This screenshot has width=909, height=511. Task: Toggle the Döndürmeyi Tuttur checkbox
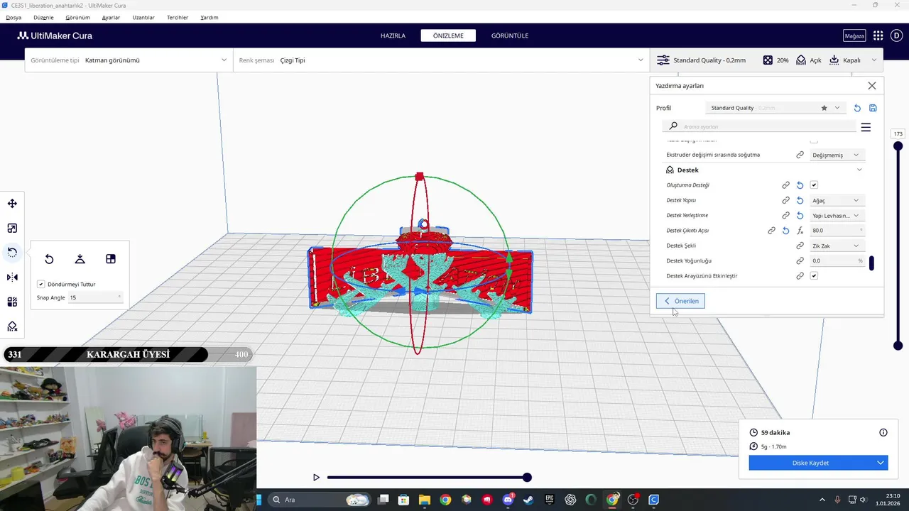41,284
